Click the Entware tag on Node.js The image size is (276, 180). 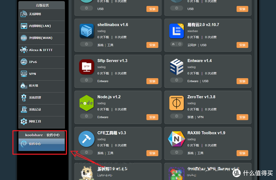[x=103, y=117]
